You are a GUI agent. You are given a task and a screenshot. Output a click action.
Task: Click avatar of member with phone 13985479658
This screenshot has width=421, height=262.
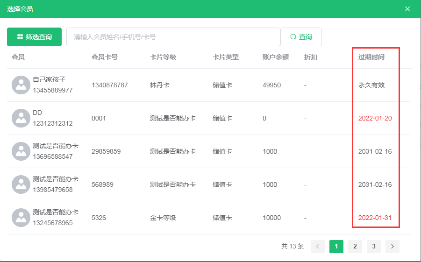[21, 184]
